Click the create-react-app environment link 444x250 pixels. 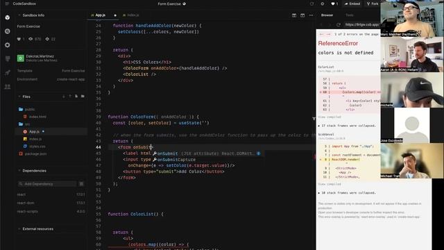[x=71, y=79]
